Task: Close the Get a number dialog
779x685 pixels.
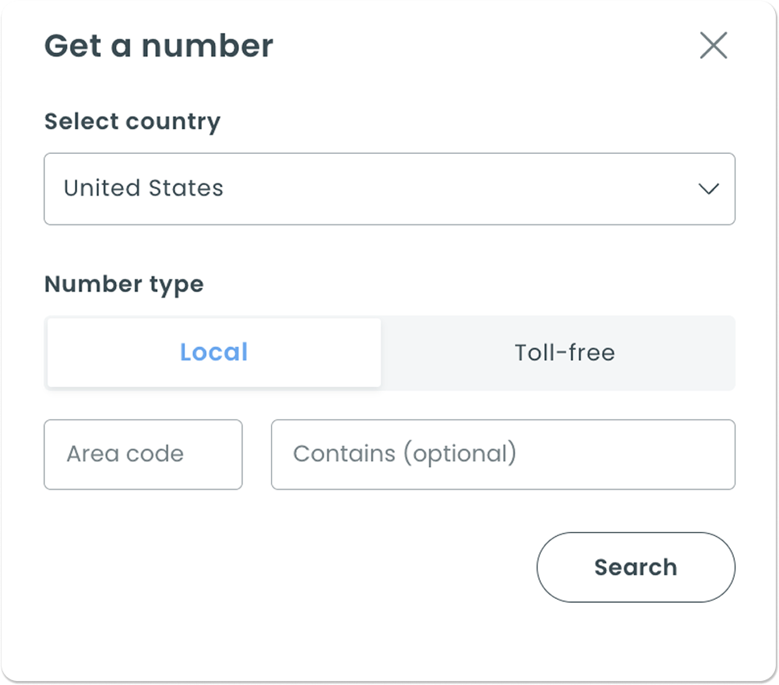Action: pyautogui.click(x=713, y=46)
